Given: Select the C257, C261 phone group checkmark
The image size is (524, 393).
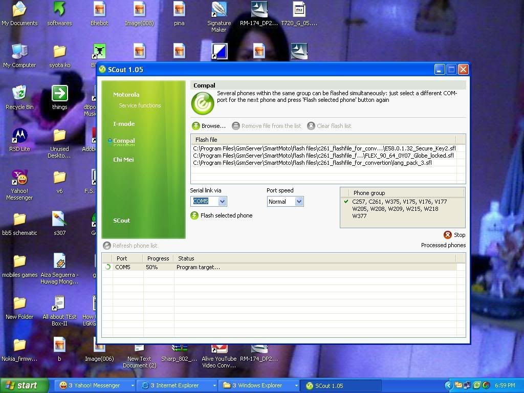Looking at the screenshot, I should point(346,202).
